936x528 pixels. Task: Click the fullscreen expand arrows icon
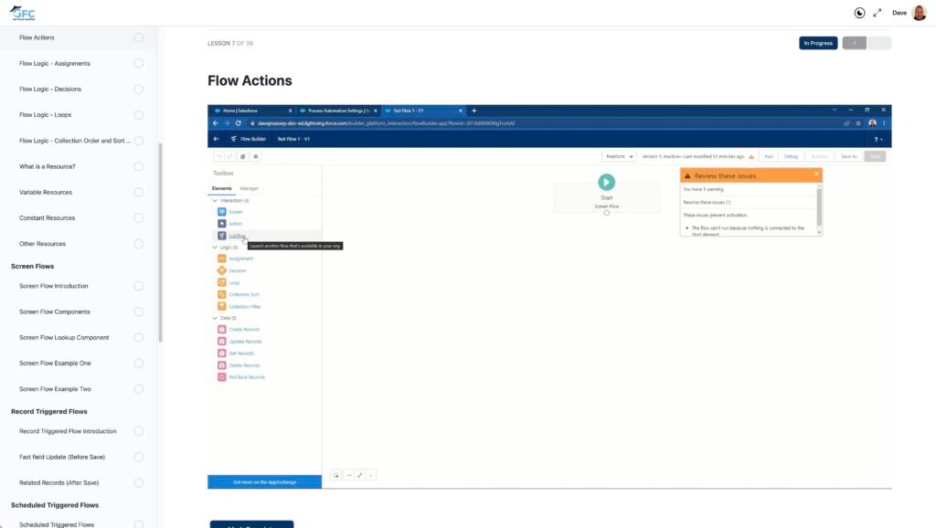click(877, 13)
